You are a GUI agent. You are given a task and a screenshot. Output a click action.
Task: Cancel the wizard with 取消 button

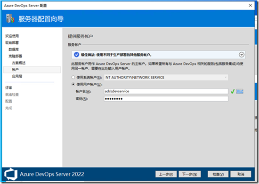click(241, 174)
